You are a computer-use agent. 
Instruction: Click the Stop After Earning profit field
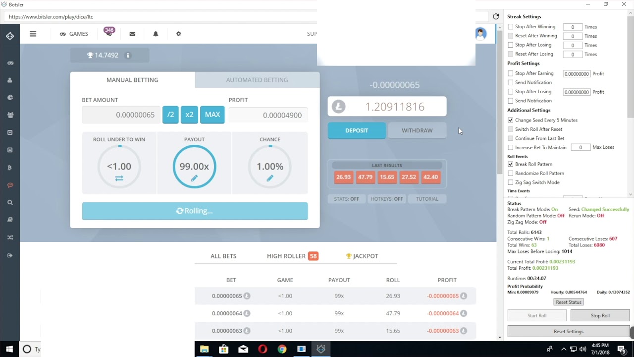point(577,74)
